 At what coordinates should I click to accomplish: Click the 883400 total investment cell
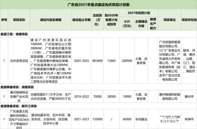(x=97, y=61)
